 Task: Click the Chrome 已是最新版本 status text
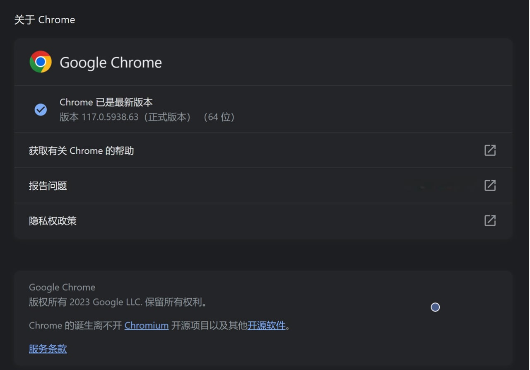point(106,102)
